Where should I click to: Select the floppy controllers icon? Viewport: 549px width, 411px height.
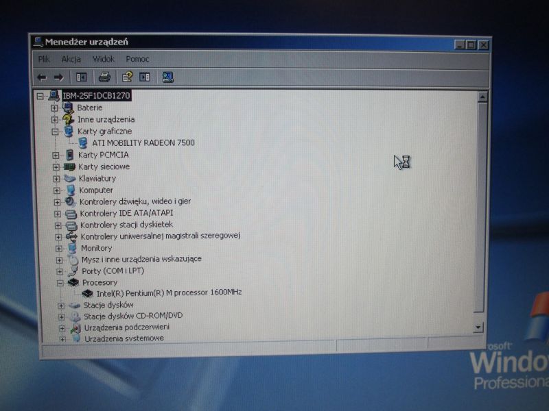click(71, 225)
